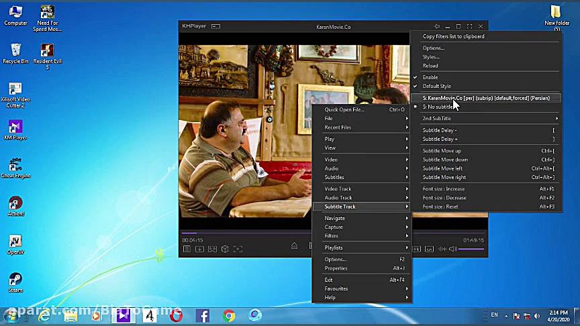Viewport: 580px width, 326px height.
Task: Select the KaranMovie.Co Persian subtitle track
Action: coord(485,98)
